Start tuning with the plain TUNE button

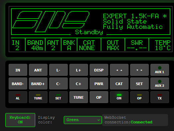(x=79, y=97)
